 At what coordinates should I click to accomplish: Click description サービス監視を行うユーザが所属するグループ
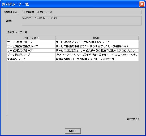82,42
